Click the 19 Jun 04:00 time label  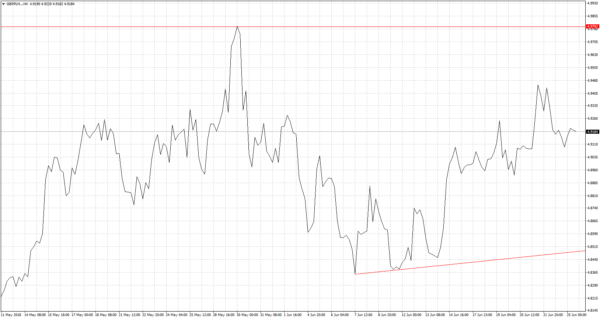click(506, 315)
